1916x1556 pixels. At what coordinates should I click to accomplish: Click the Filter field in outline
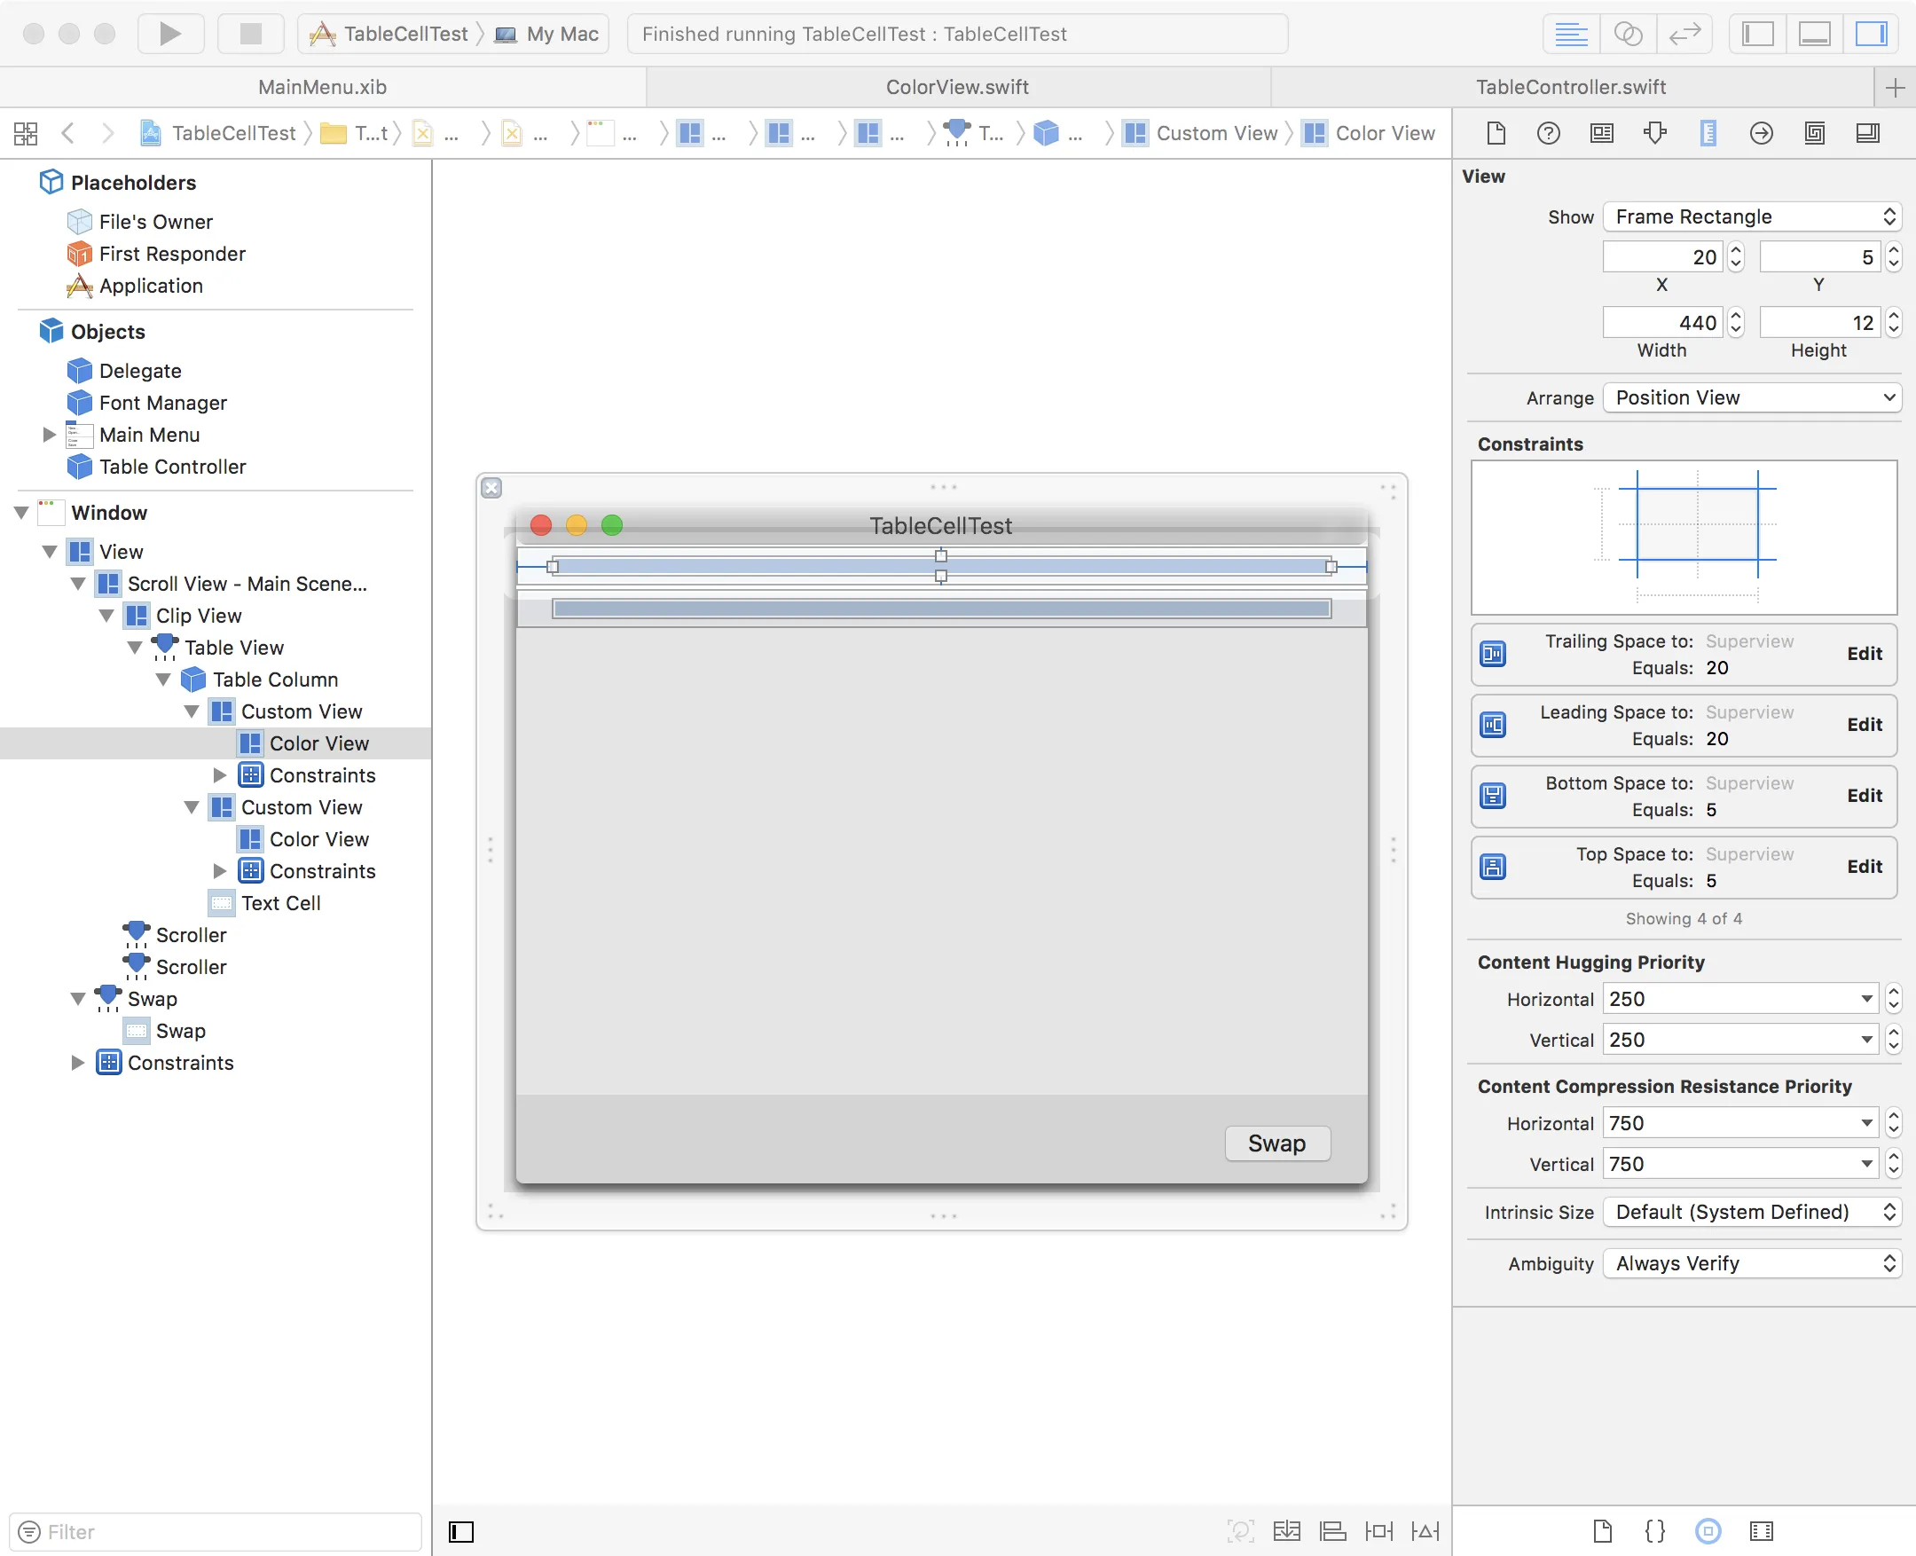pos(215,1531)
